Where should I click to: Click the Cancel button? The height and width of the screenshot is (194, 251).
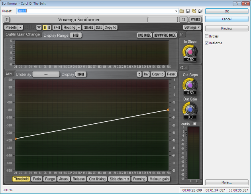click(227, 19)
